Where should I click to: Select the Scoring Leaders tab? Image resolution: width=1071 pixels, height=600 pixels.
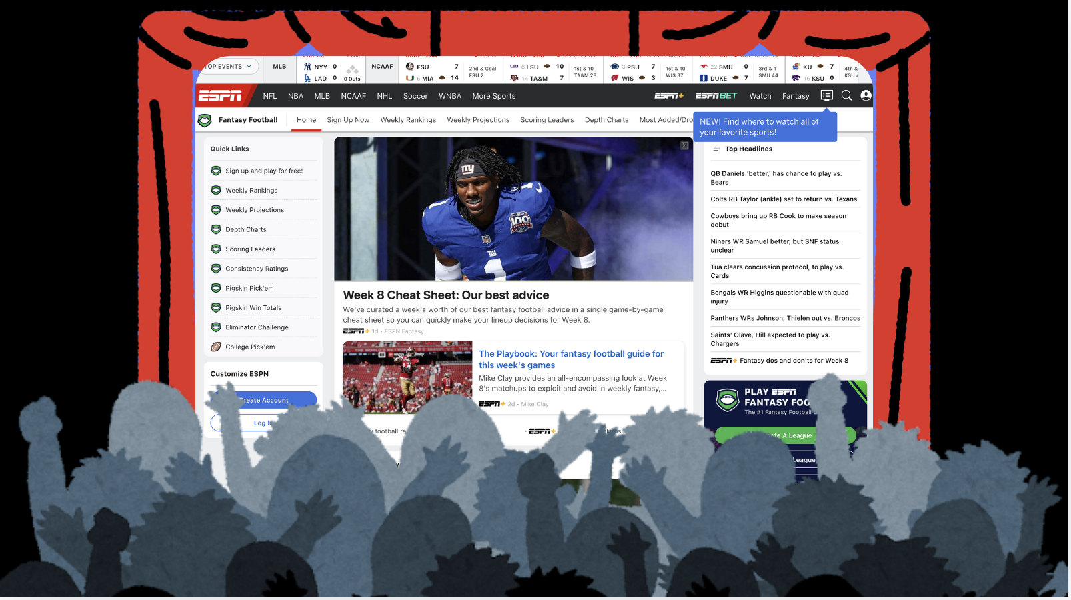tap(547, 120)
